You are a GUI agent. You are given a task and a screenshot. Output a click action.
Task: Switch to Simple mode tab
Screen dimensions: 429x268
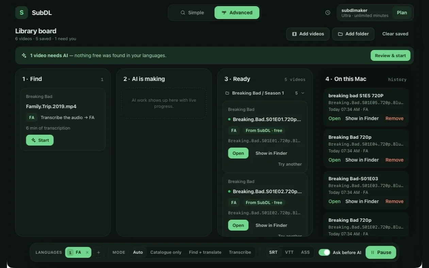point(192,13)
